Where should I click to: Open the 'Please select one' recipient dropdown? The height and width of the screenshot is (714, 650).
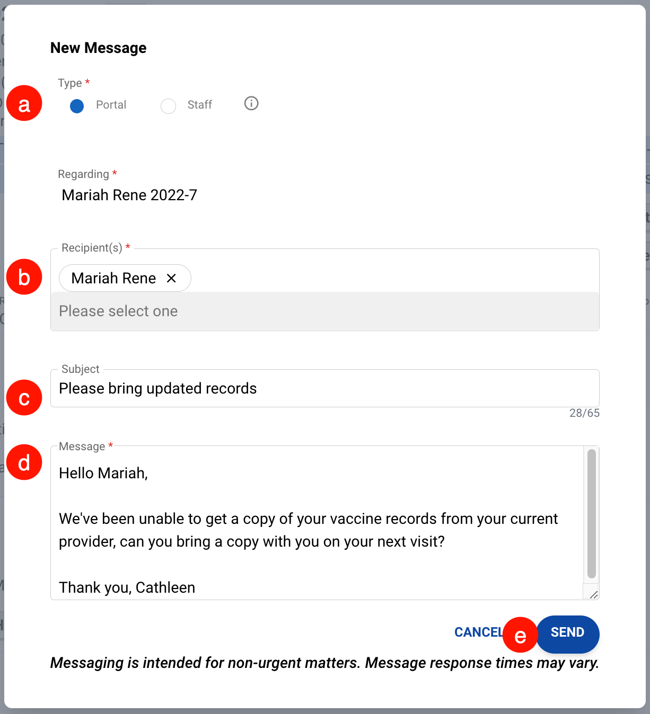pyautogui.click(x=324, y=311)
